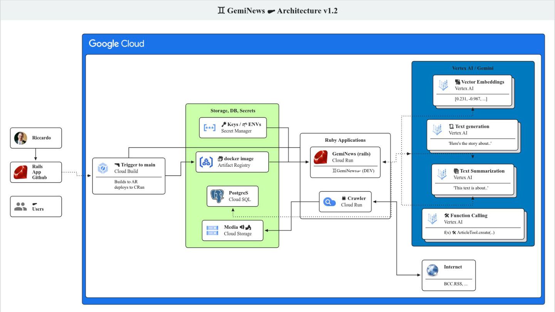Click the docker image label
555x312 pixels.
(235, 158)
